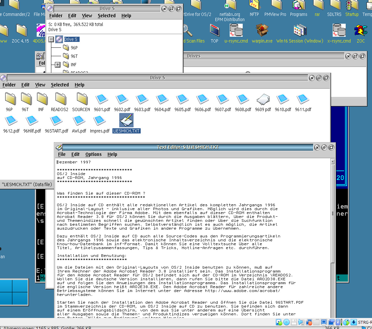
Task: Select the 9601.pdf document icon
Action: (x=102, y=99)
